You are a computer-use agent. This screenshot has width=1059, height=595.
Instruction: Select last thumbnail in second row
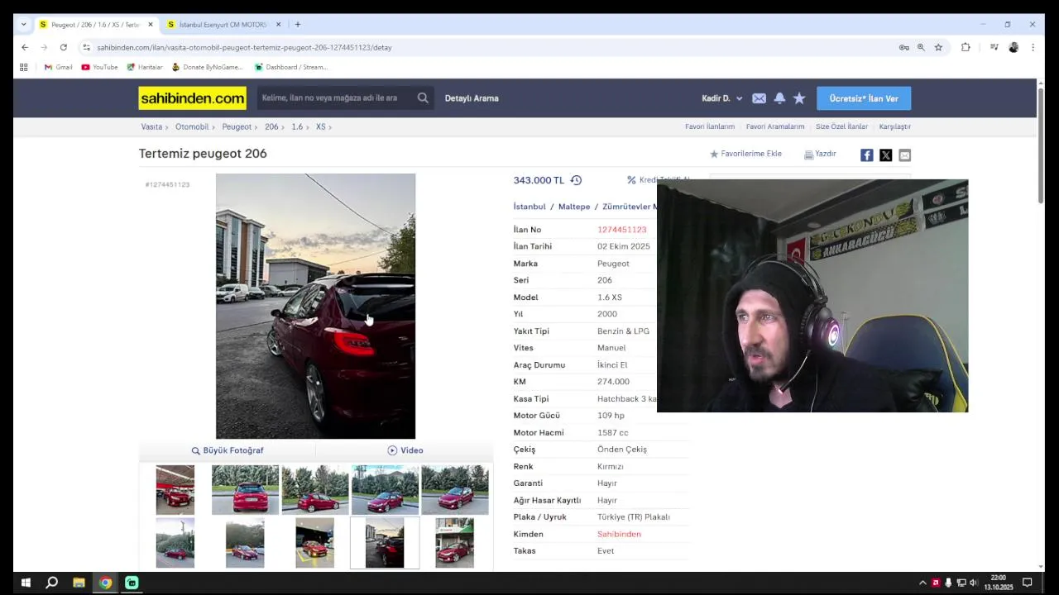coord(455,543)
